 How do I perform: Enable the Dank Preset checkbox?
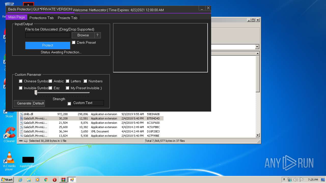[x=74, y=42]
